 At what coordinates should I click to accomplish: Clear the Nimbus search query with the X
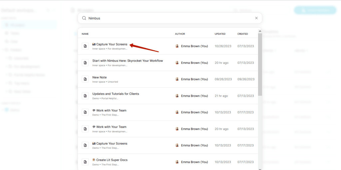click(256, 18)
